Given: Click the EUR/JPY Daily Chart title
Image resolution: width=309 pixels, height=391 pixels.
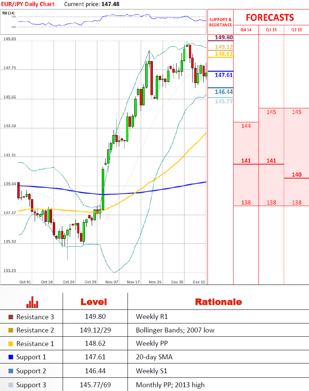Looking at the screenshot, I should click(28, 4).
